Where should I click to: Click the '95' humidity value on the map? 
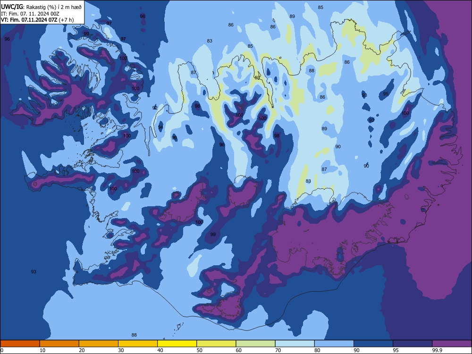[386, 94]
